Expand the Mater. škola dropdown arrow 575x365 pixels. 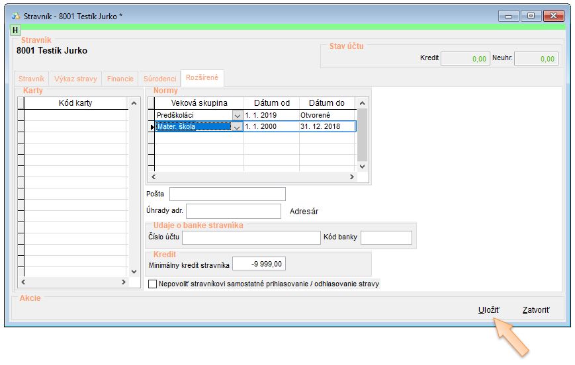pos(238,127)
